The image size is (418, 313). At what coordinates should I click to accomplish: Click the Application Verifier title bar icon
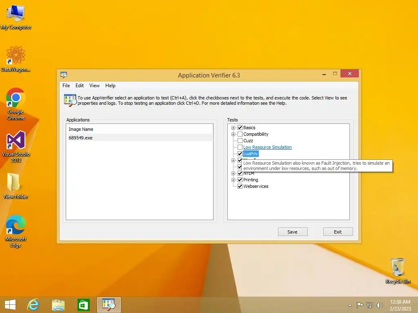click(x=63, y=75)
